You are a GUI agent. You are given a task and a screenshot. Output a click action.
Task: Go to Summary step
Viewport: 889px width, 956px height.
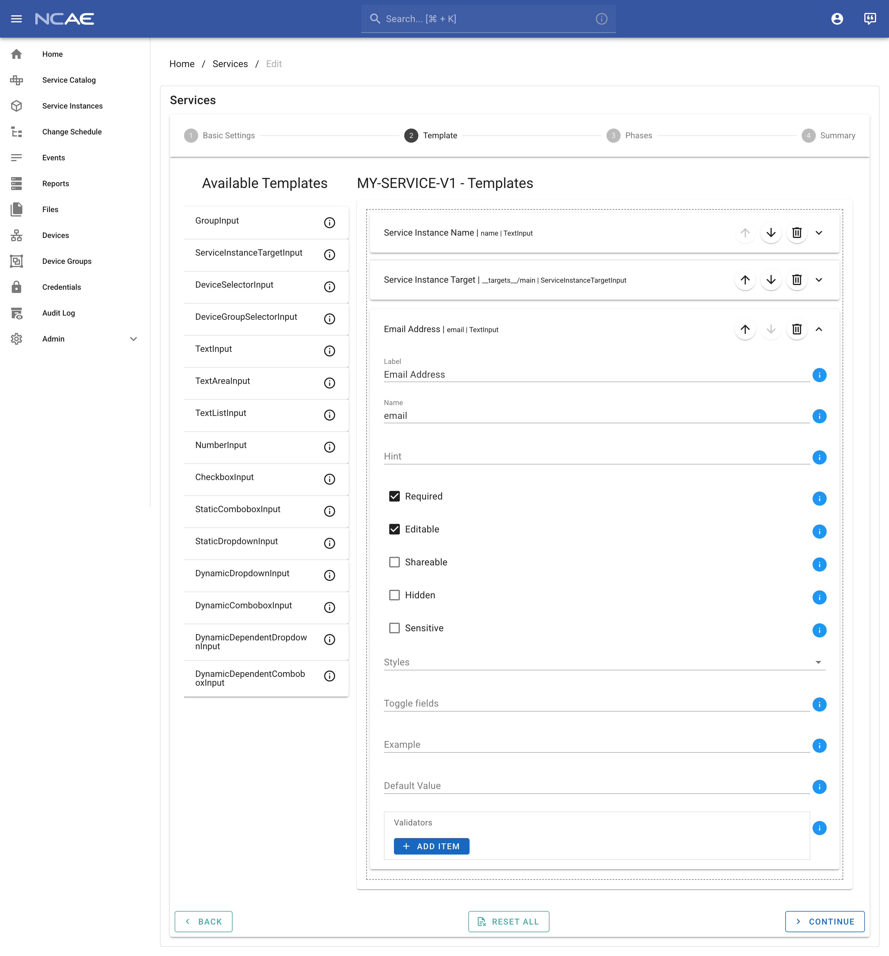click(828, 136)
